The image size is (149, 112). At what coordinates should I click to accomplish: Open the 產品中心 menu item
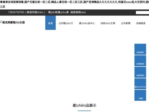(x=87, y=23)
